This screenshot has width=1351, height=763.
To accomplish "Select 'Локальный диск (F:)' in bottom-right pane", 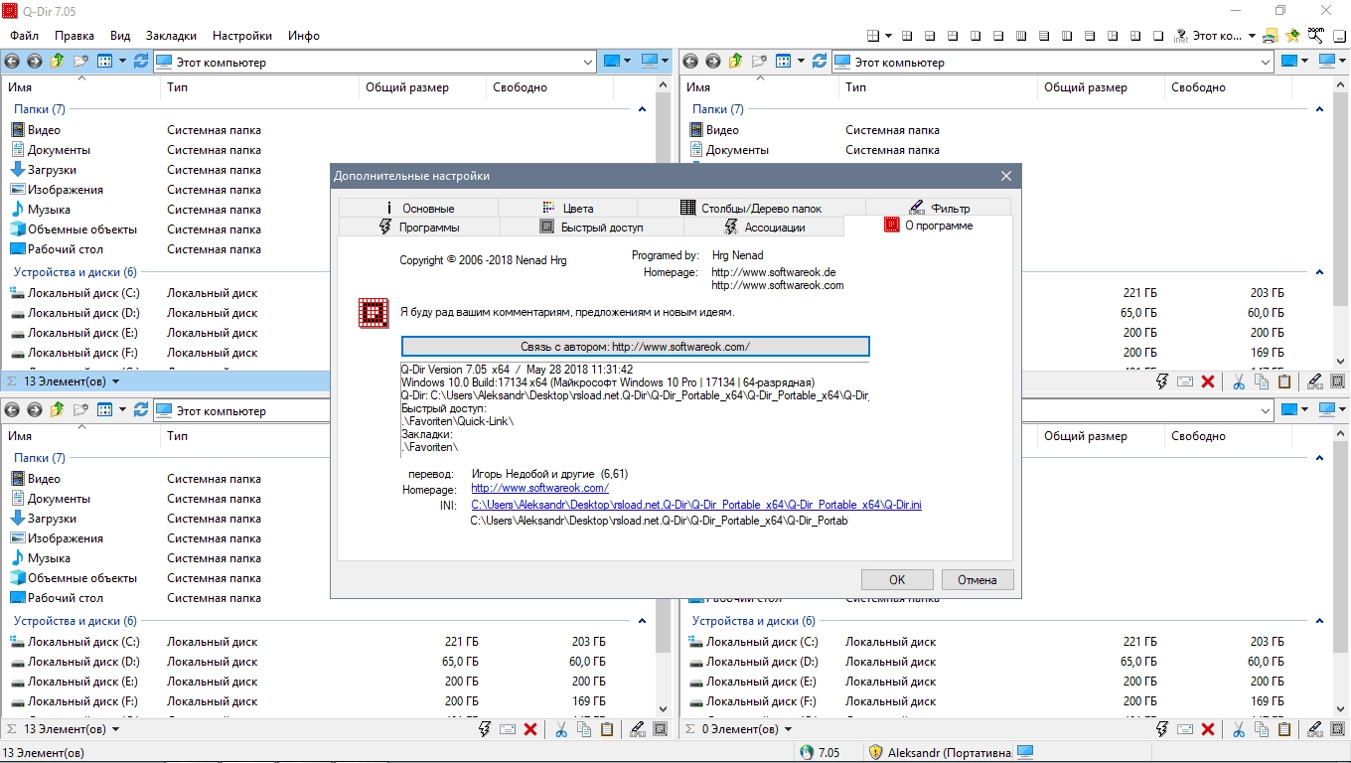I will coord(762,701).
